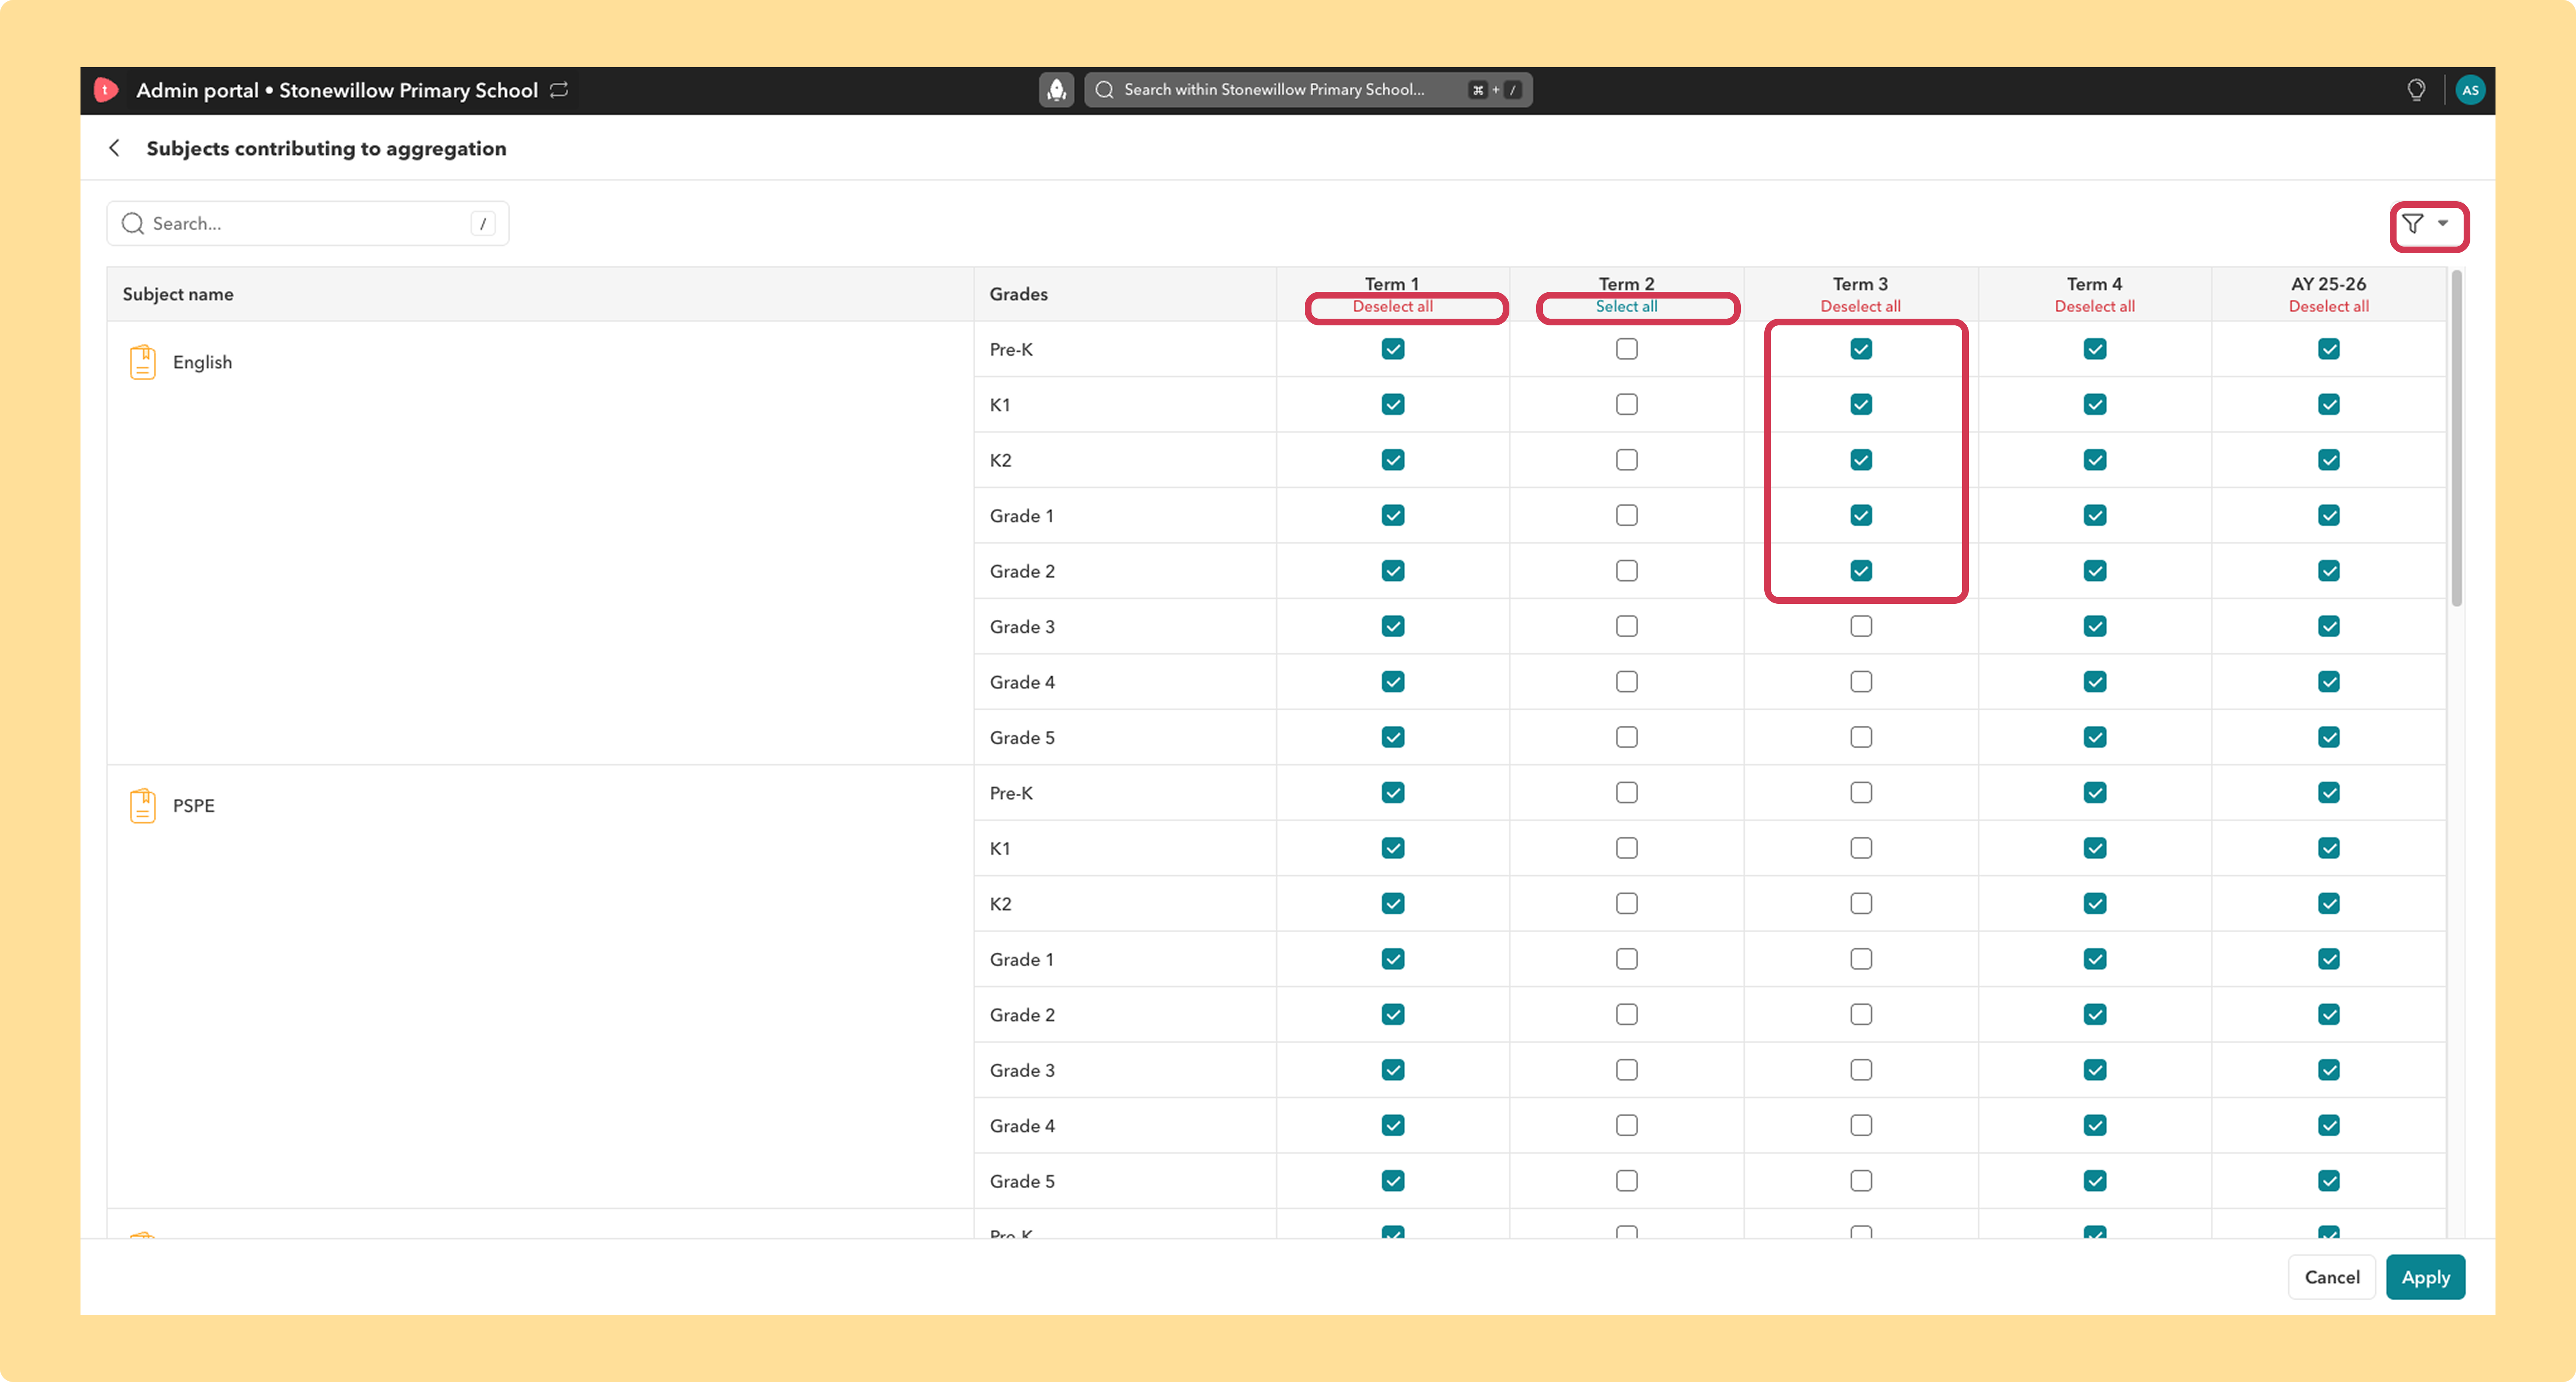Viewport: 2576px width, 1382px height.
Task: Uncheck PSPE Pre-K Term 1
Action: 1393,793
